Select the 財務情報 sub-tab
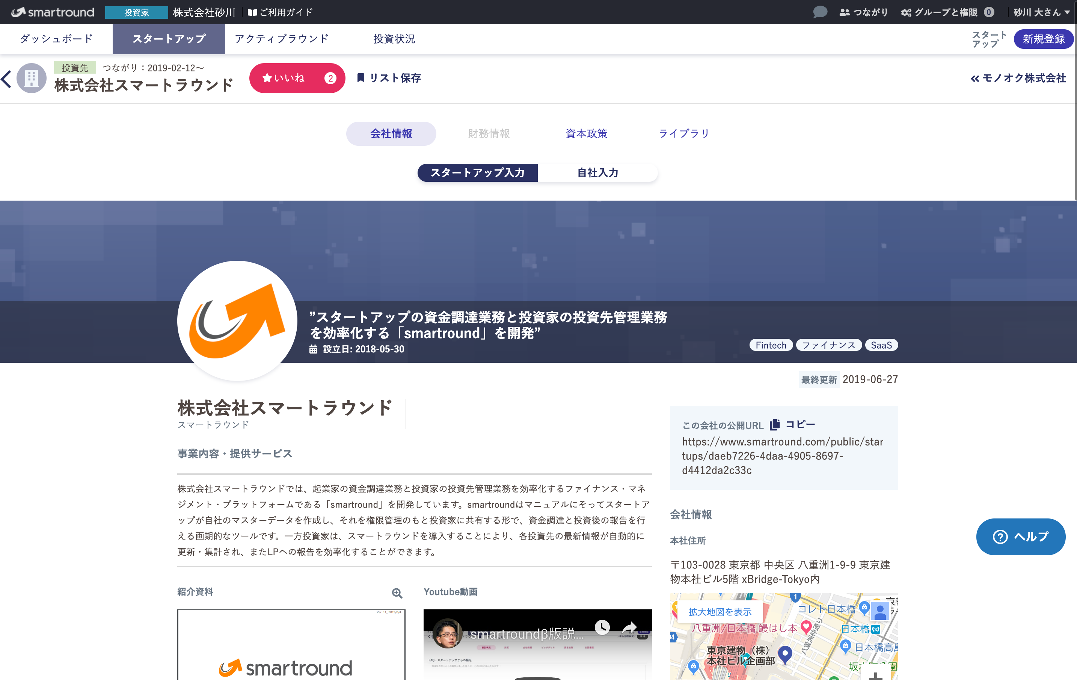Image resolution: width=1077 pixels, height=680 pixels. pos(489,133)
